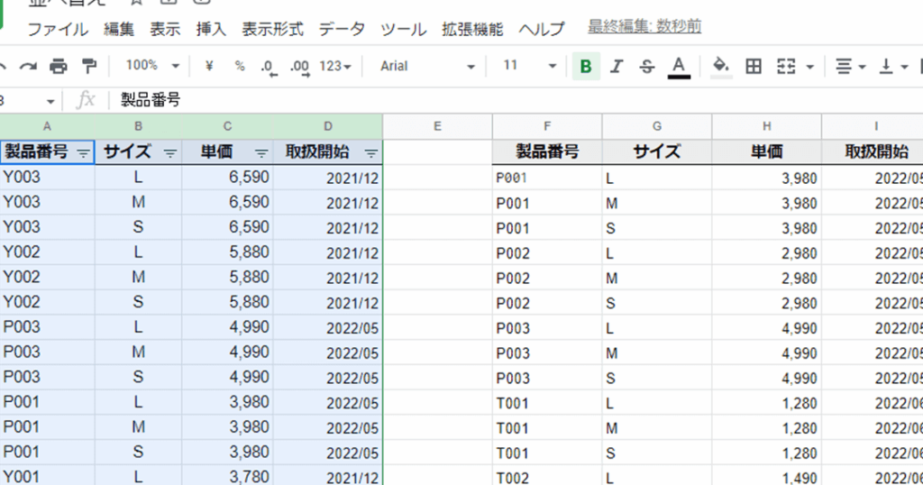This screenshot has width=923, height=485.
Task: Open the 表示形式 menu
Action: pos(272,29)
